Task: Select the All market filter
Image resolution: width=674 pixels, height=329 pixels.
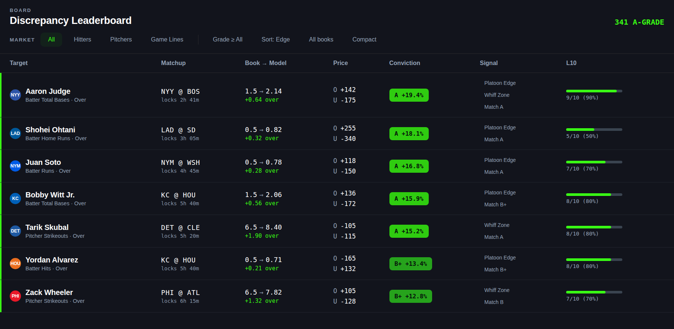Action: pos(51,40)
